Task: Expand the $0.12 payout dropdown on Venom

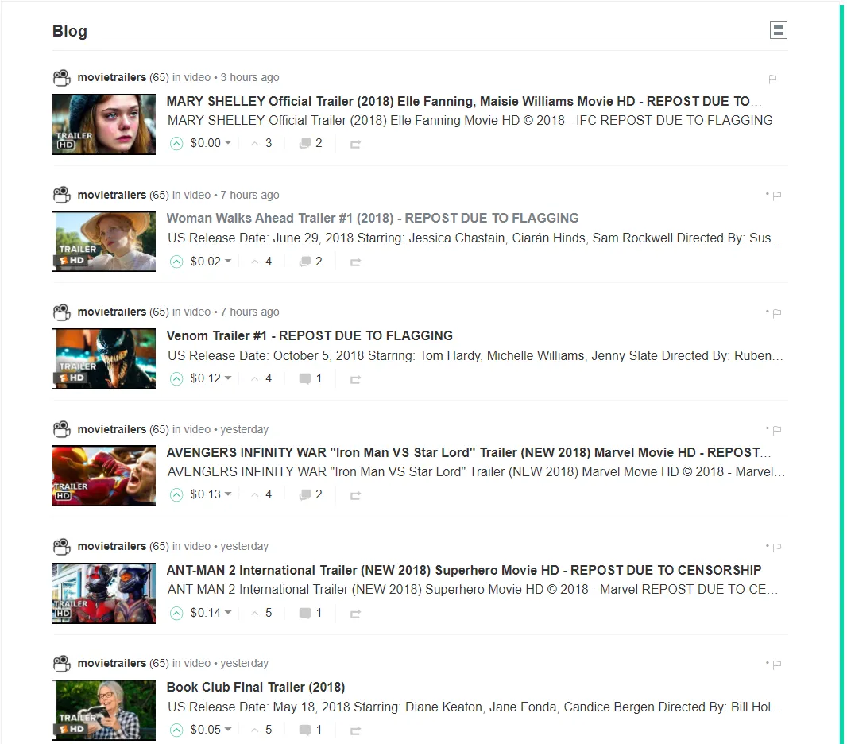Action: pyautogui.click(x=211, y=378)
